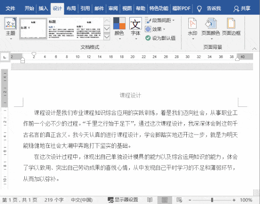Click the ruler tab selector L icon

pos(4,57)
